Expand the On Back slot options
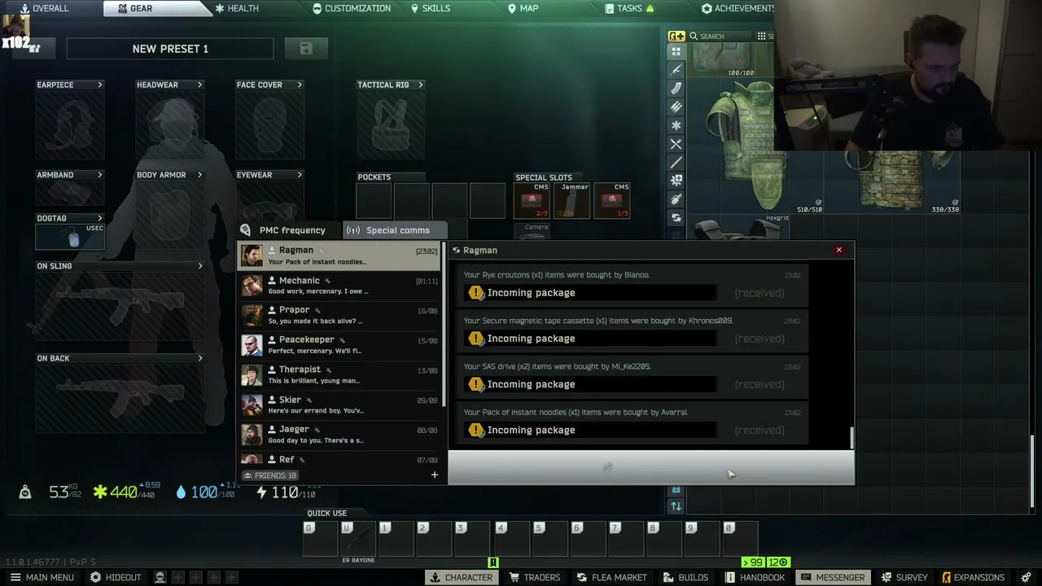Viewport: 1042px width, 586px height. click(x=200, y=358)
